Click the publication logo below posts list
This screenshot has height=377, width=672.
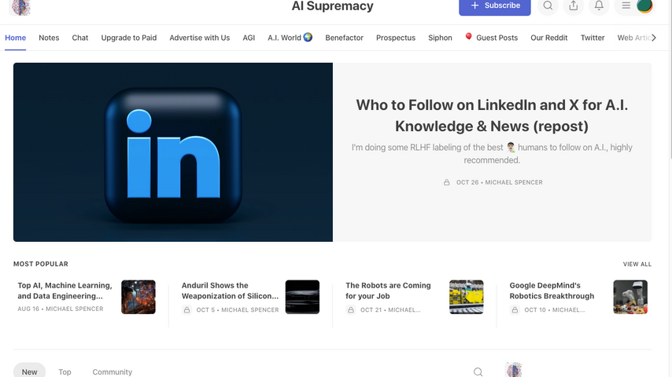coord(514,370)
